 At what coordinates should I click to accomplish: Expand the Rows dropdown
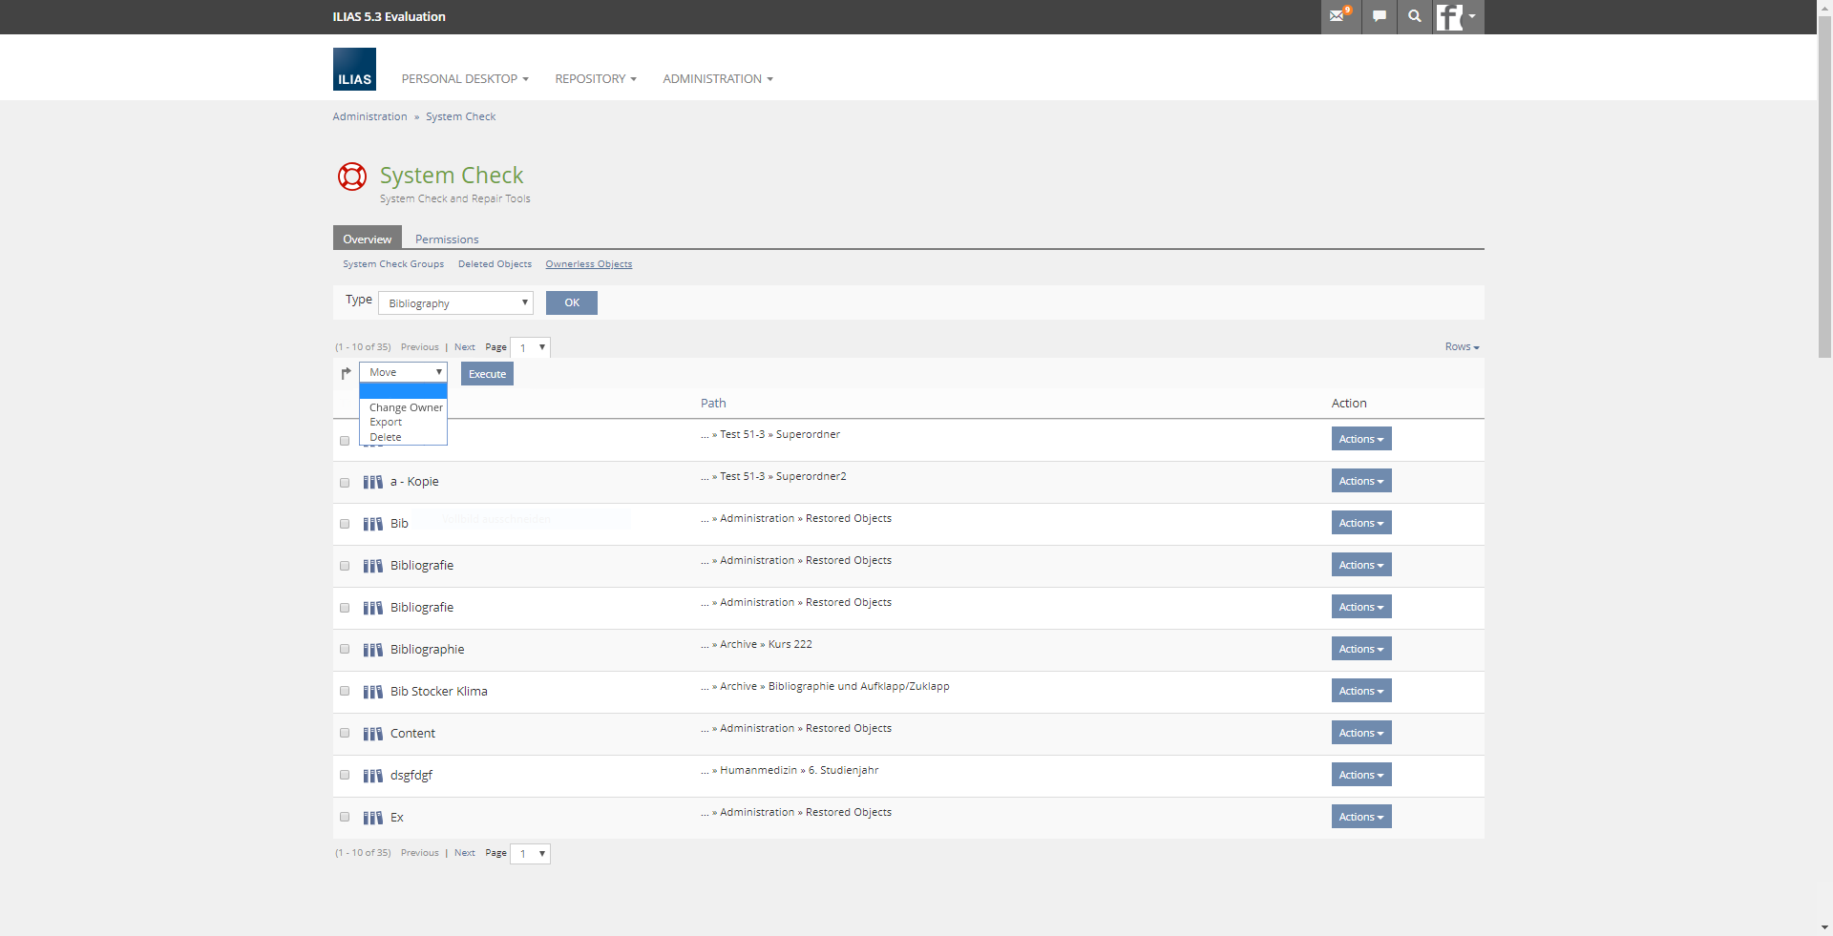1462,347
